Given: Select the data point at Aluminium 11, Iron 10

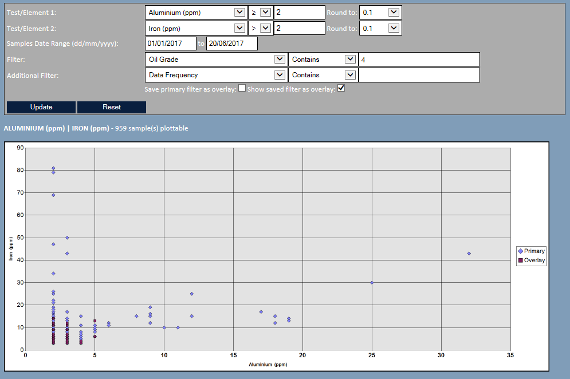Looking at the screenshot, I should coord(178,327).
